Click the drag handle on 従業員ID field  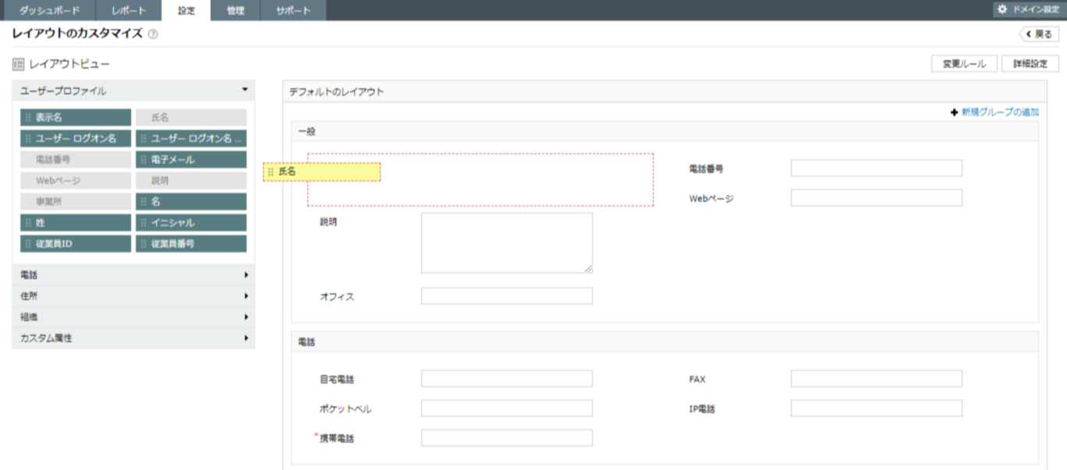[28, 244]
